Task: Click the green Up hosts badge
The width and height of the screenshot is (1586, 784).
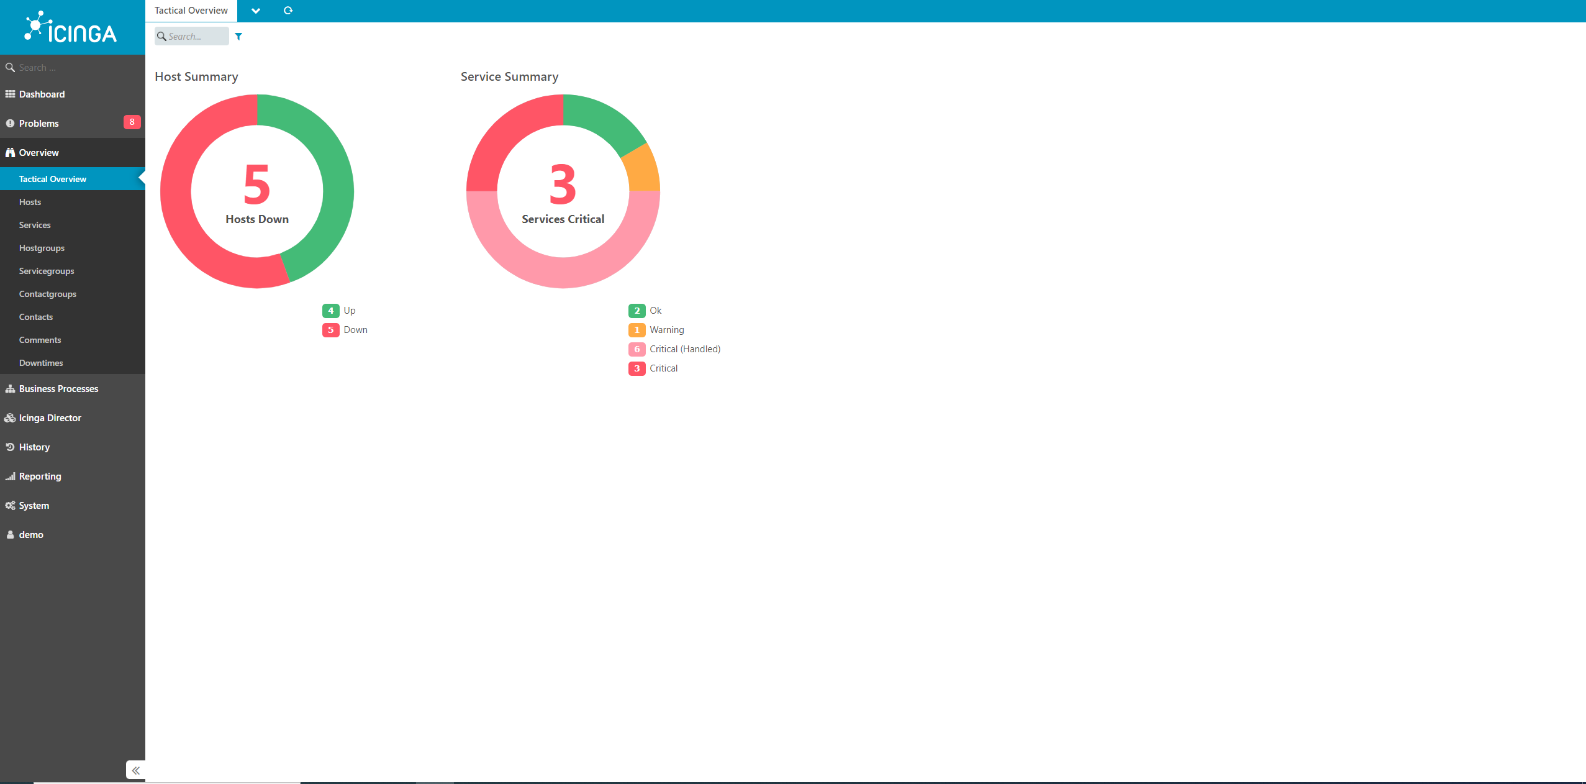Action: click(330, 311)
